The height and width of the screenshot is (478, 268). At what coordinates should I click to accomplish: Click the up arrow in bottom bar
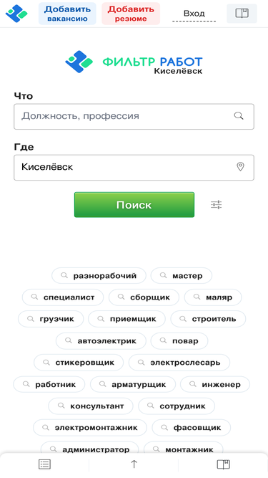134,464
